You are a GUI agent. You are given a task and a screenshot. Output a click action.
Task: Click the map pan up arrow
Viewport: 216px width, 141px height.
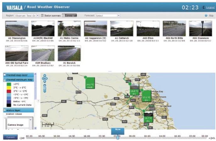tap(45, 75)
